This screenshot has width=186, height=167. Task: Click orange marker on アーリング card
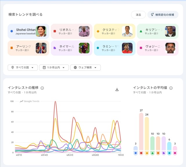(x=12, y=48)
